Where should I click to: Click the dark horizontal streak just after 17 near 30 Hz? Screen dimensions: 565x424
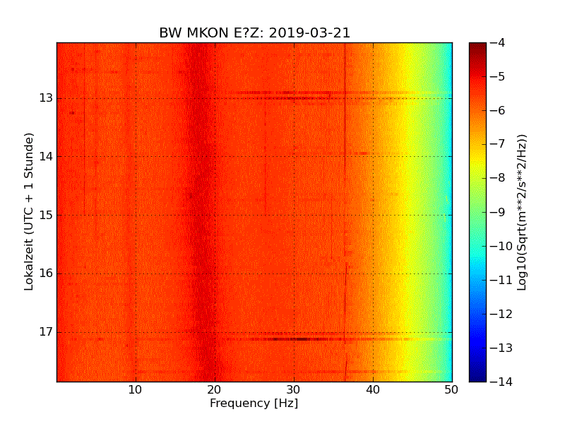[x=295, y=339]
